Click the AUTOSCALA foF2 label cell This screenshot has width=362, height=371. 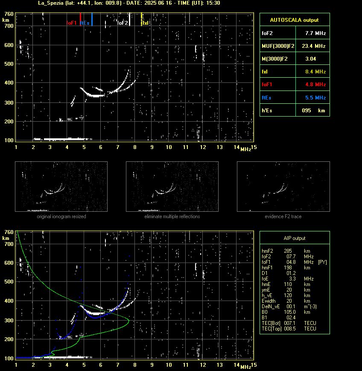(x=278, y=33)
